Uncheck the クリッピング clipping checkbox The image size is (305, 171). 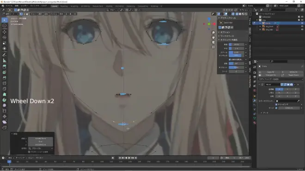(276, 105)
